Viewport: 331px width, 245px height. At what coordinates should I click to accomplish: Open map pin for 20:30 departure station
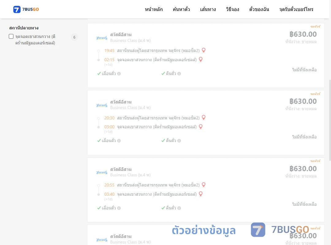pyautogui.click(x=204, y=117)
